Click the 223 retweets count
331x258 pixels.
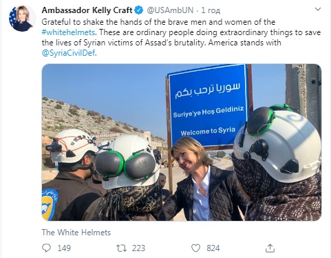coord(138,248)
